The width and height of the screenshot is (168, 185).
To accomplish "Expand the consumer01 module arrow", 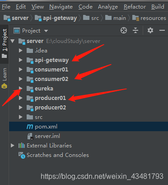I will click(21, 70).
